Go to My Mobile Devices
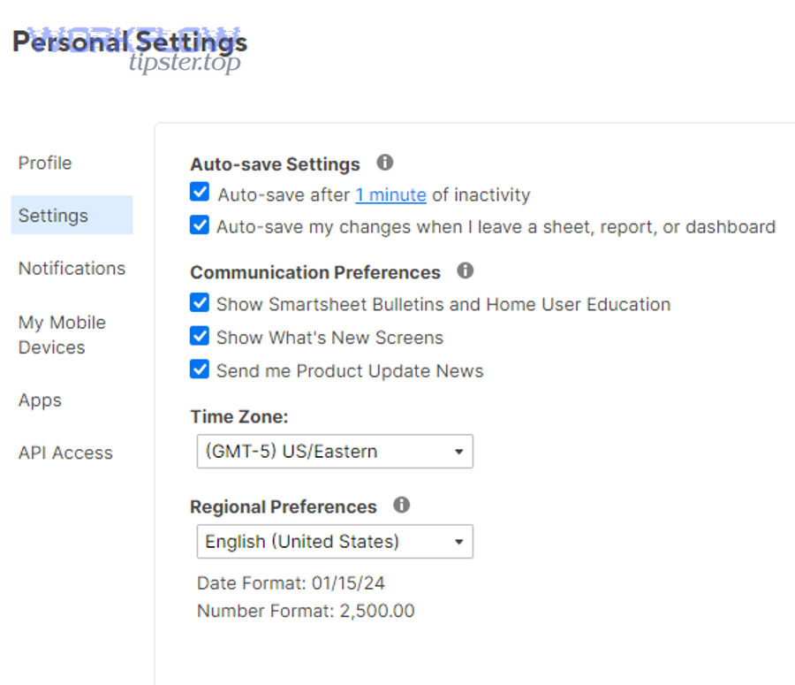Screen dimensions: 795x685 [61, 334]
